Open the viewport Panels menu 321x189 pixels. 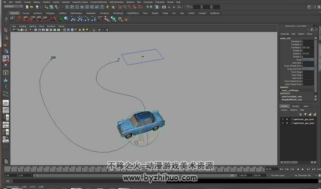[61, 26]
